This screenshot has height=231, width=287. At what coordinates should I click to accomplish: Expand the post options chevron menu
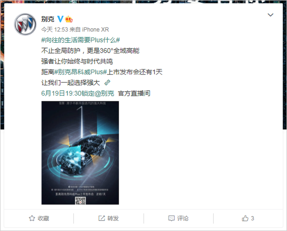tap(270, 15)
